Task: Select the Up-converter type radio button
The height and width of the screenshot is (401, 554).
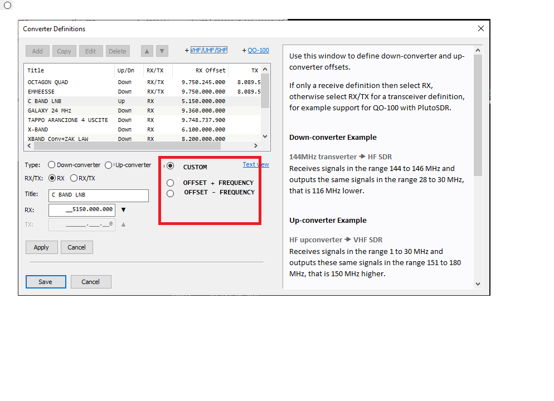Action: [109, 165]
